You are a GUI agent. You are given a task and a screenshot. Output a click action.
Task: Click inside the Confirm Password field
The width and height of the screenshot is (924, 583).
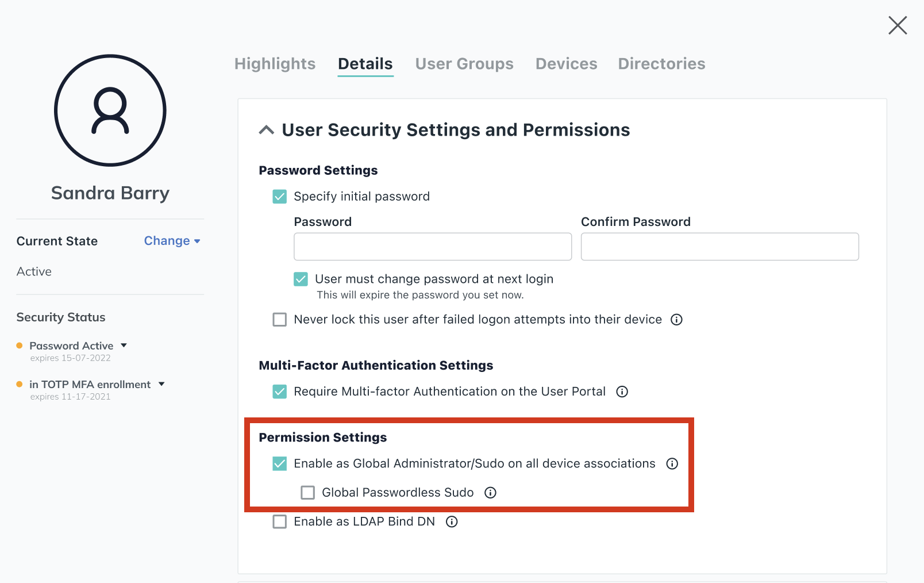(x=719, y=246)
